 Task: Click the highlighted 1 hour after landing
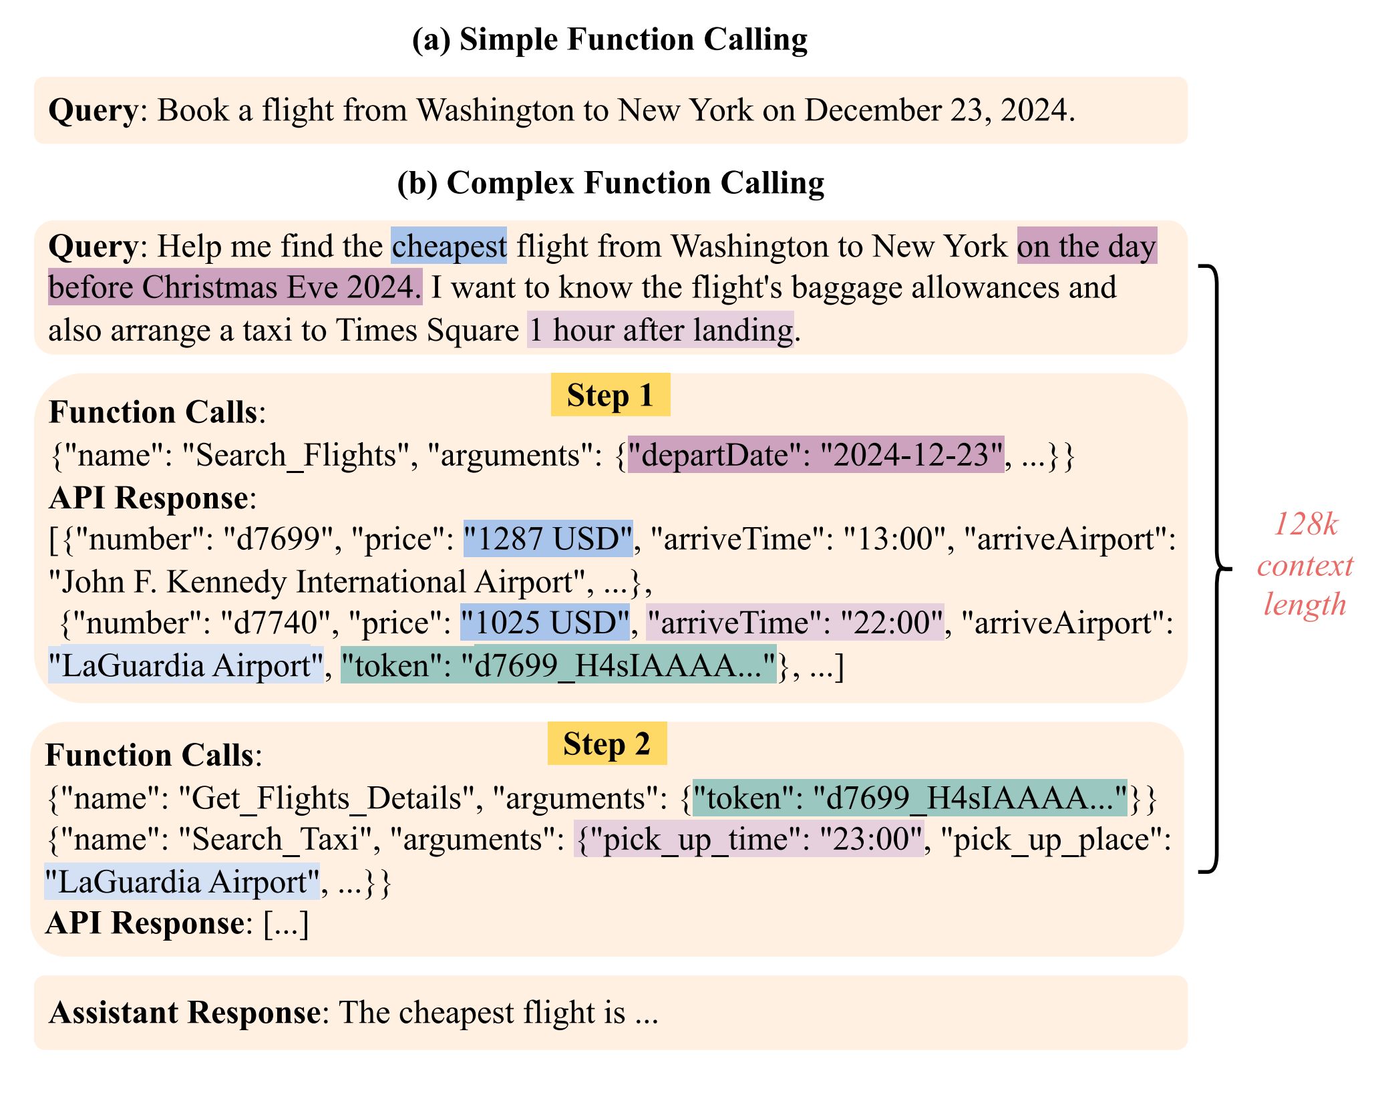pyautogui.click(x=660, y=330)
